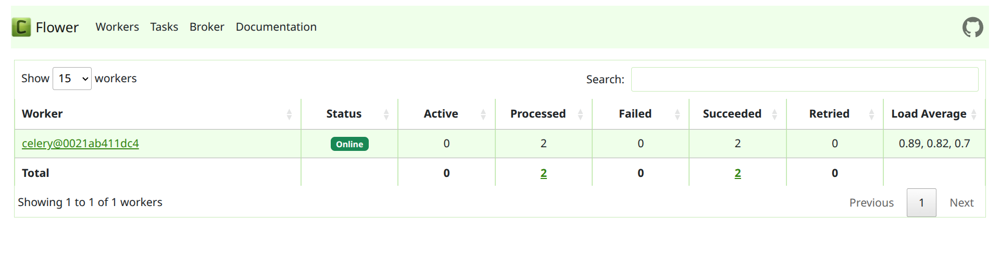1000x256 pixels.
Task: Sort by Failed column arrows
Action: 677,114
